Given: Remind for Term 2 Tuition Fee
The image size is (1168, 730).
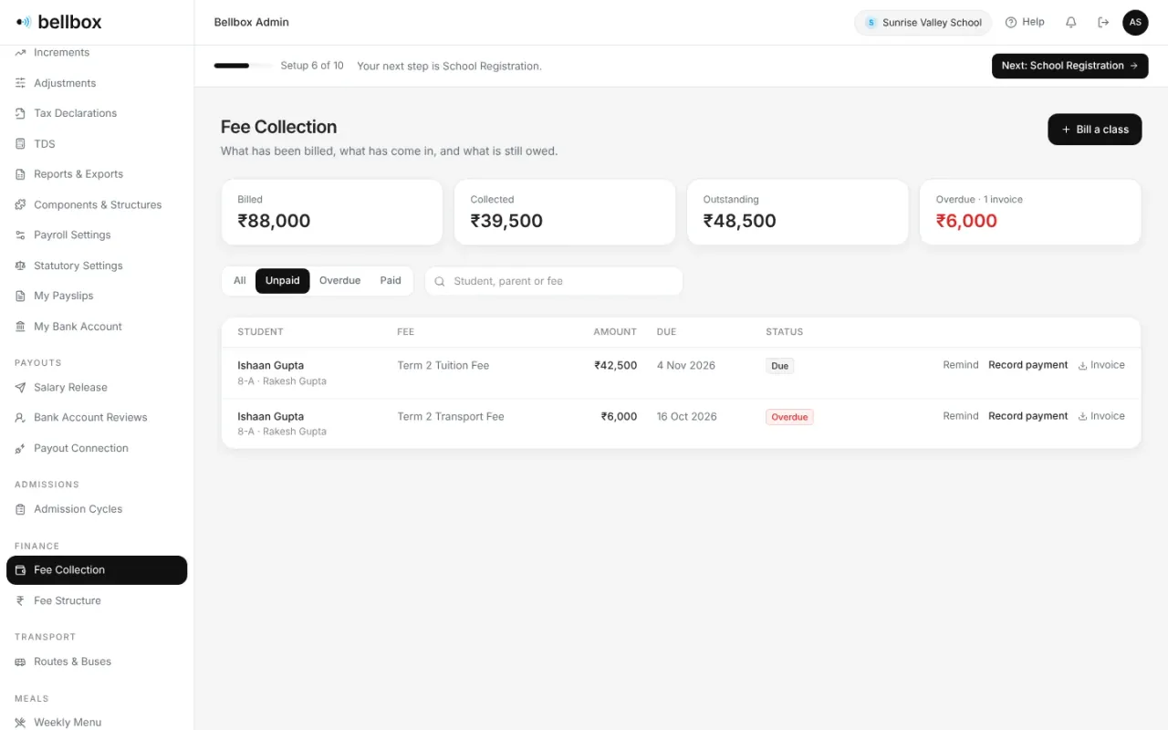Looking at the screenshot, I should click(961, 365).
